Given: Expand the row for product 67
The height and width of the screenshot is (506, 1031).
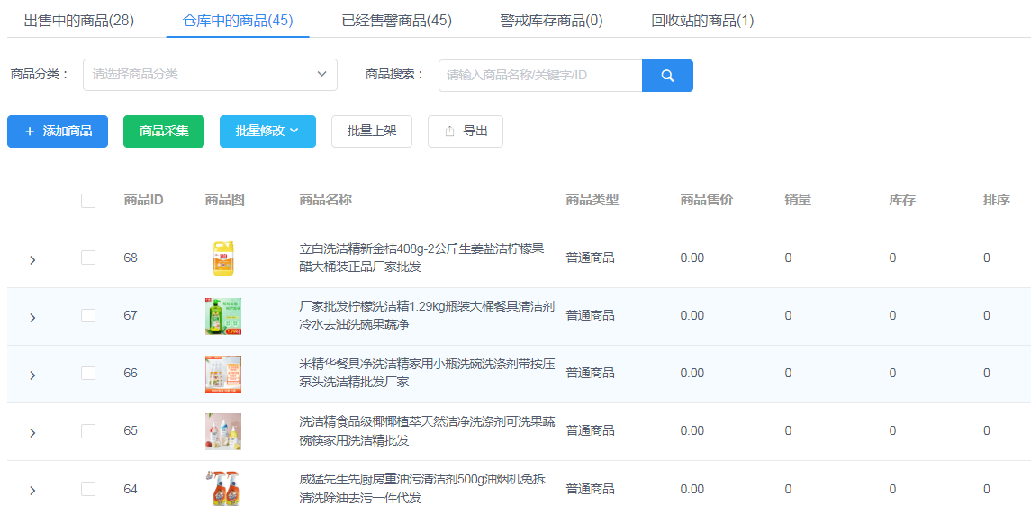Looking at the screenshot, I should click(32, 317).
